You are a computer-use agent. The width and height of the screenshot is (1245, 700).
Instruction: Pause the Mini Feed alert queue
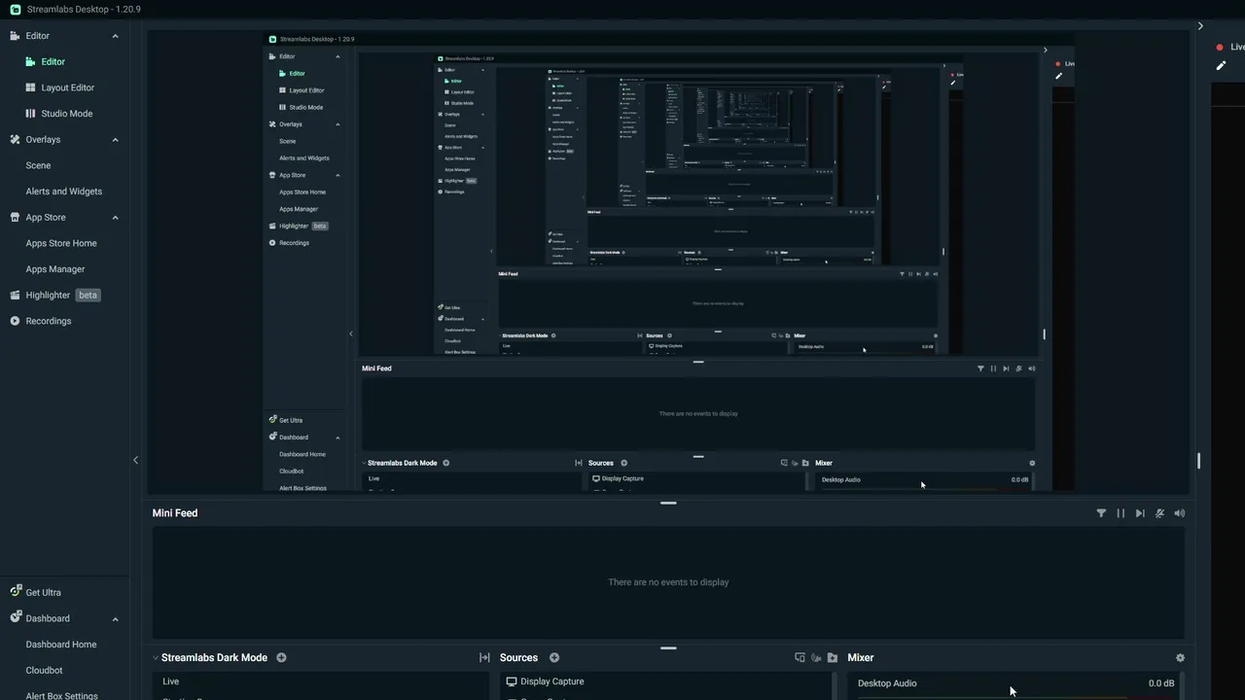click(1120, 513)
